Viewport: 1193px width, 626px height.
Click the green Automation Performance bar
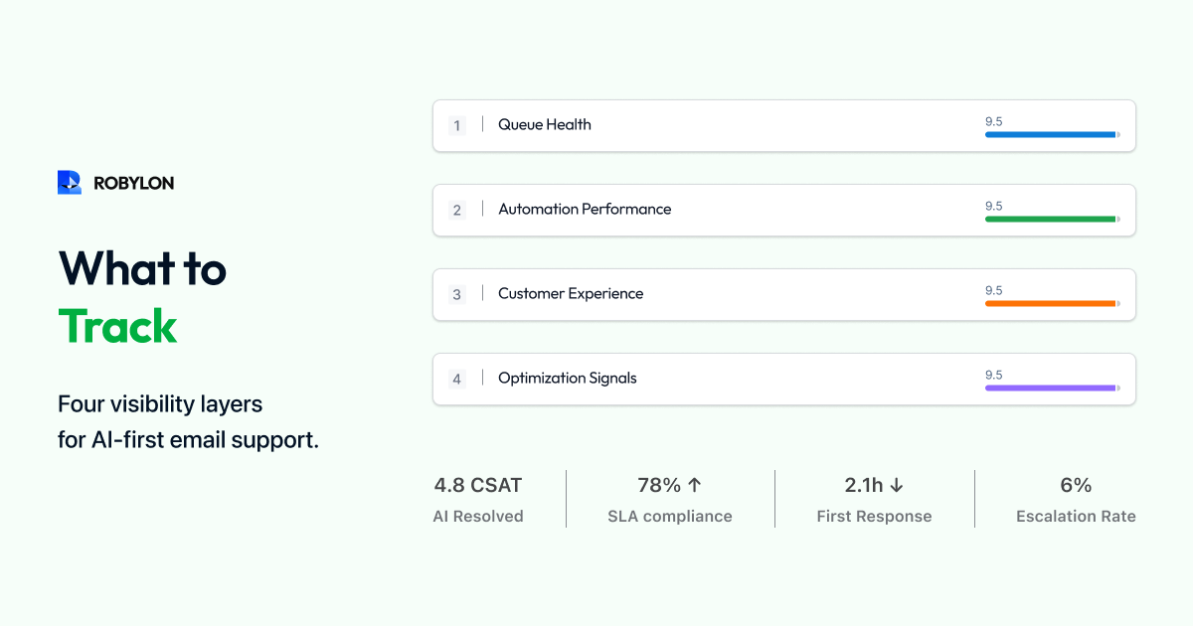coord(1051,219)
